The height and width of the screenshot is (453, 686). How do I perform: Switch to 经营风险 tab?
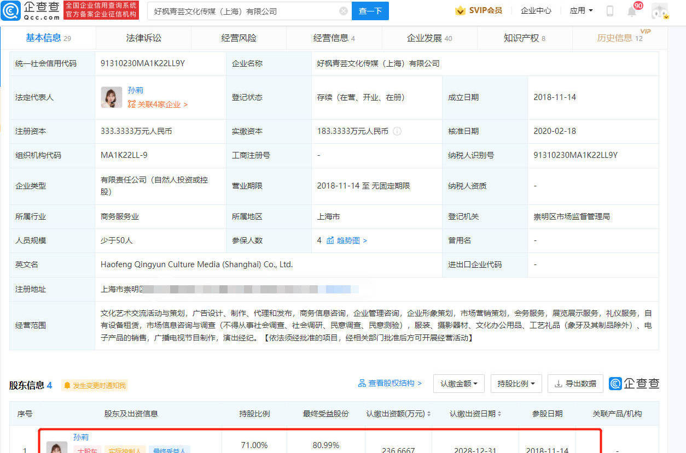click(x=239, y=38)
